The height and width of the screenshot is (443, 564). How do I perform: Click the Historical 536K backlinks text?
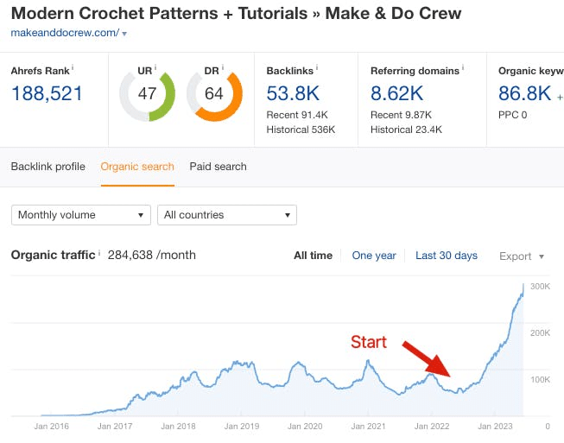(x=301, y=130)
